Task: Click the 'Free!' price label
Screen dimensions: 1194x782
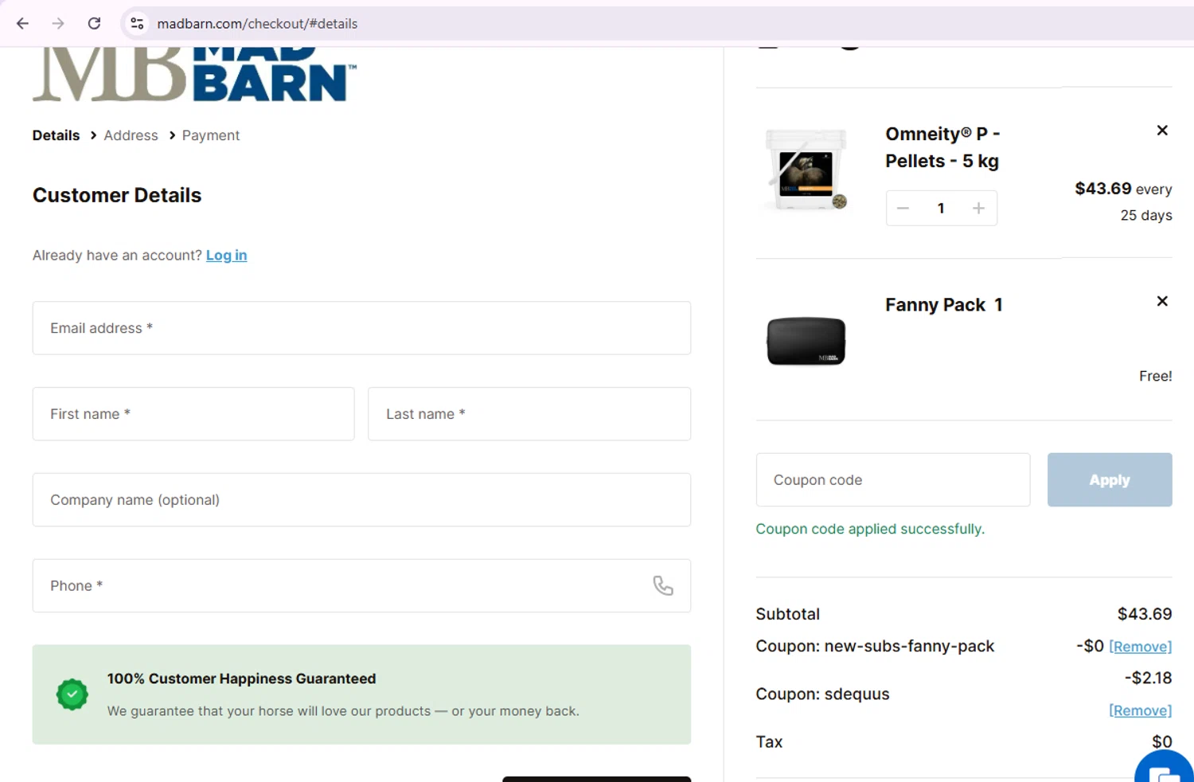Action: pos(1155,376)
